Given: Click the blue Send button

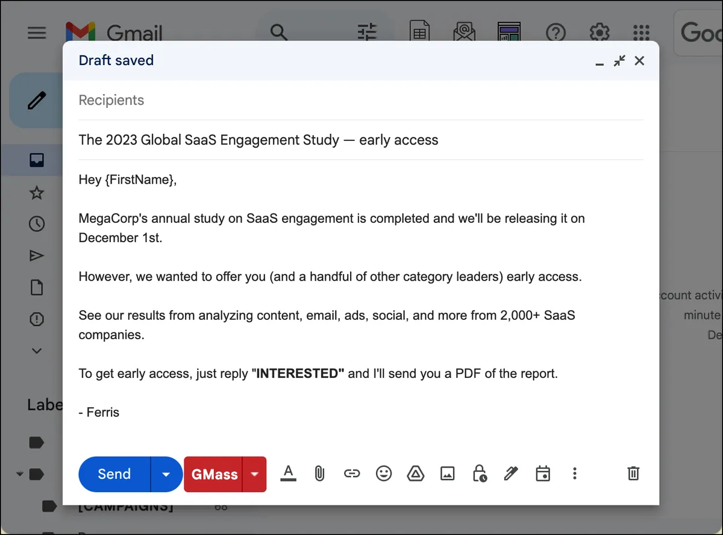Looking at the screenshot, I should point(114,474).
